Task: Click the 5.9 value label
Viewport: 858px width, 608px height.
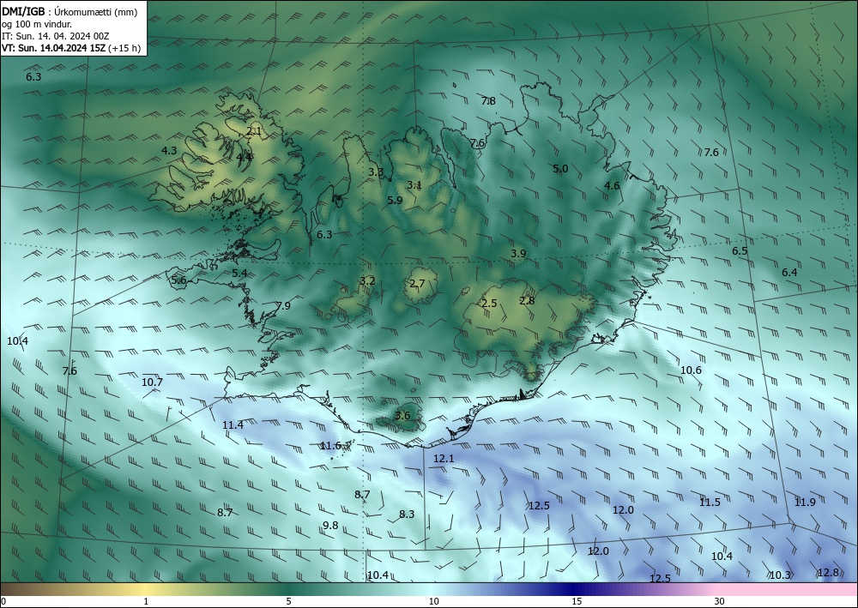Action: click(395, 200)
